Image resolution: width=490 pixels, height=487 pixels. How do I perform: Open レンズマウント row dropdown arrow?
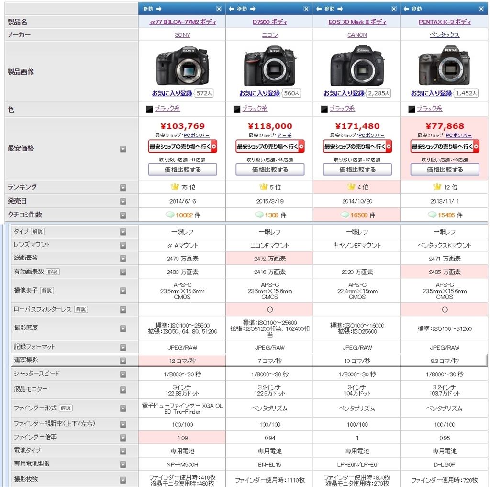click(x=123, y=245)
